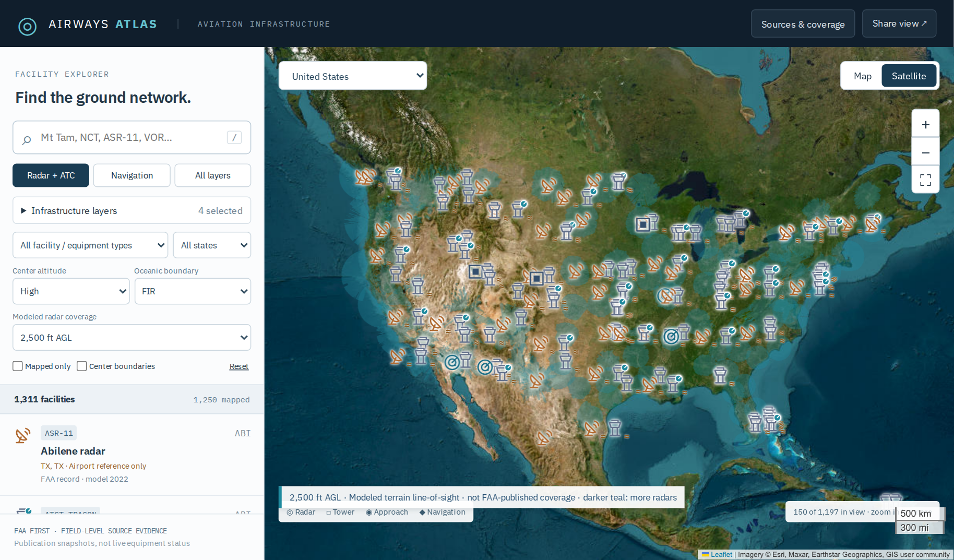Select the square center marker near Denver
The height and width of the screenshot is (560, 954).
[536, 279]
